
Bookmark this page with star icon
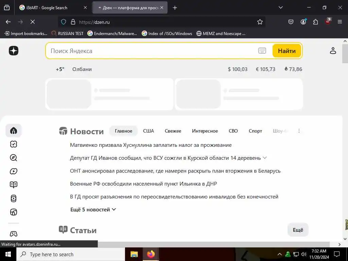pos(260,22)
